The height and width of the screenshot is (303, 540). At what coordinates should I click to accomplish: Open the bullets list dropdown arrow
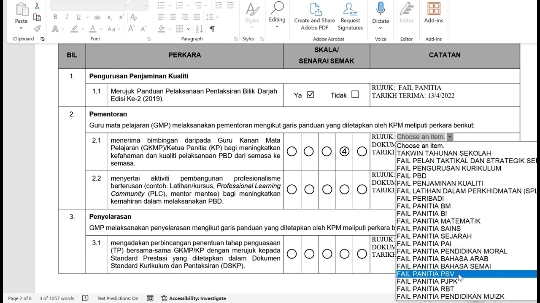click(169, 5)
